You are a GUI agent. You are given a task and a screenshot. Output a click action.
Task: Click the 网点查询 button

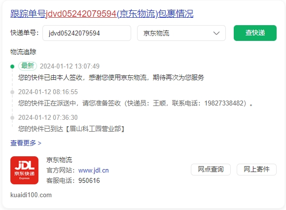[211, 170]
